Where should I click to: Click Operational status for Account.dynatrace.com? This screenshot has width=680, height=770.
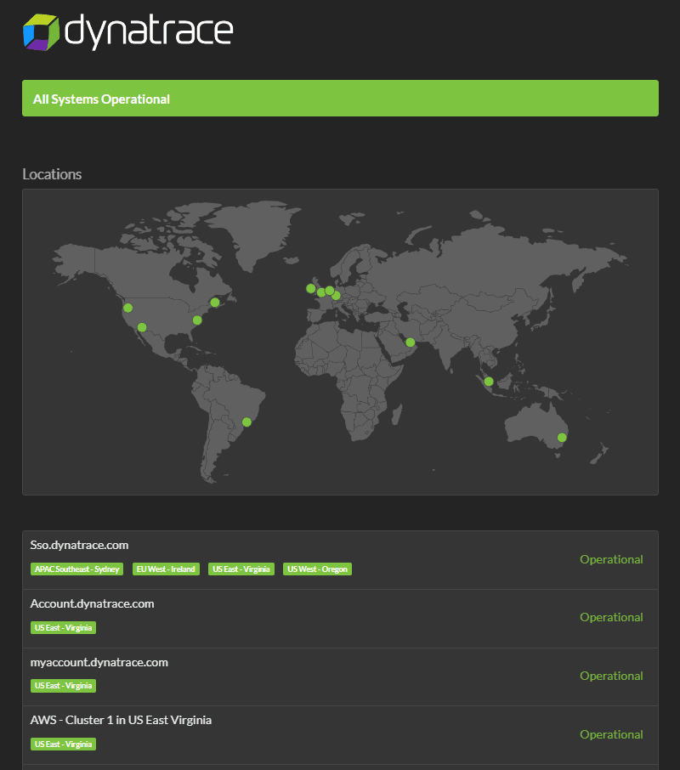click(x=611, y=617)
